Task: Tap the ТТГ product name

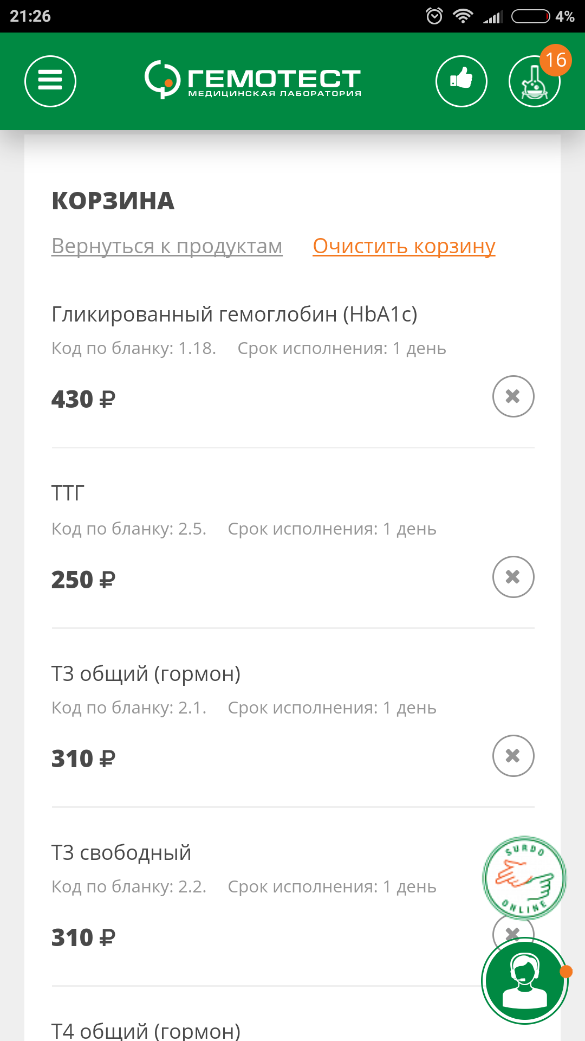Action: [x=68, y=493]
